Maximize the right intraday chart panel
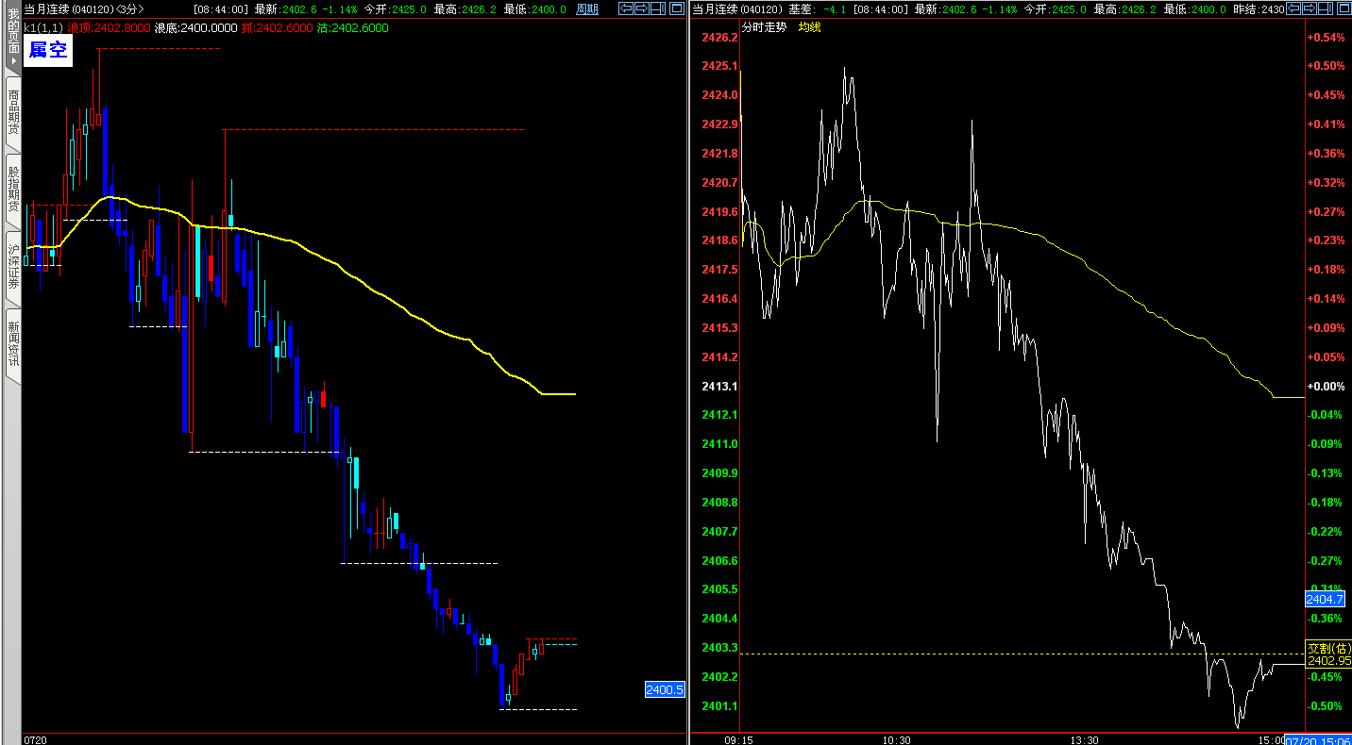Image resolution: width=1352 pixels, height=745 pixels. [x=1344, y=8]
